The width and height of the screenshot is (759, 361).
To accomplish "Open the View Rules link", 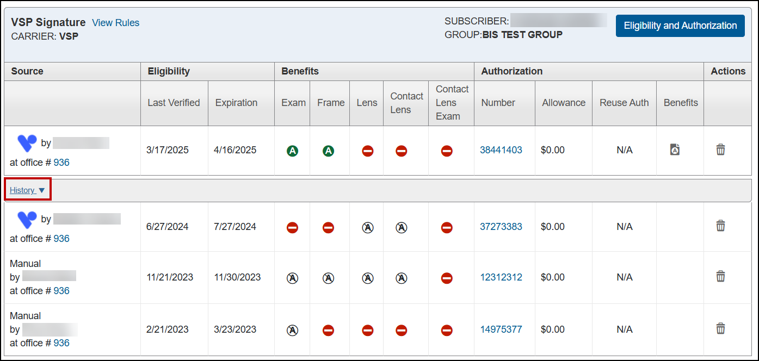I will [x=116, y=23].
